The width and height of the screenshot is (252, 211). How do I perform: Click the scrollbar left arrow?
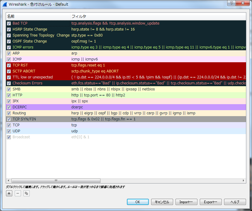tap(8, 180)
